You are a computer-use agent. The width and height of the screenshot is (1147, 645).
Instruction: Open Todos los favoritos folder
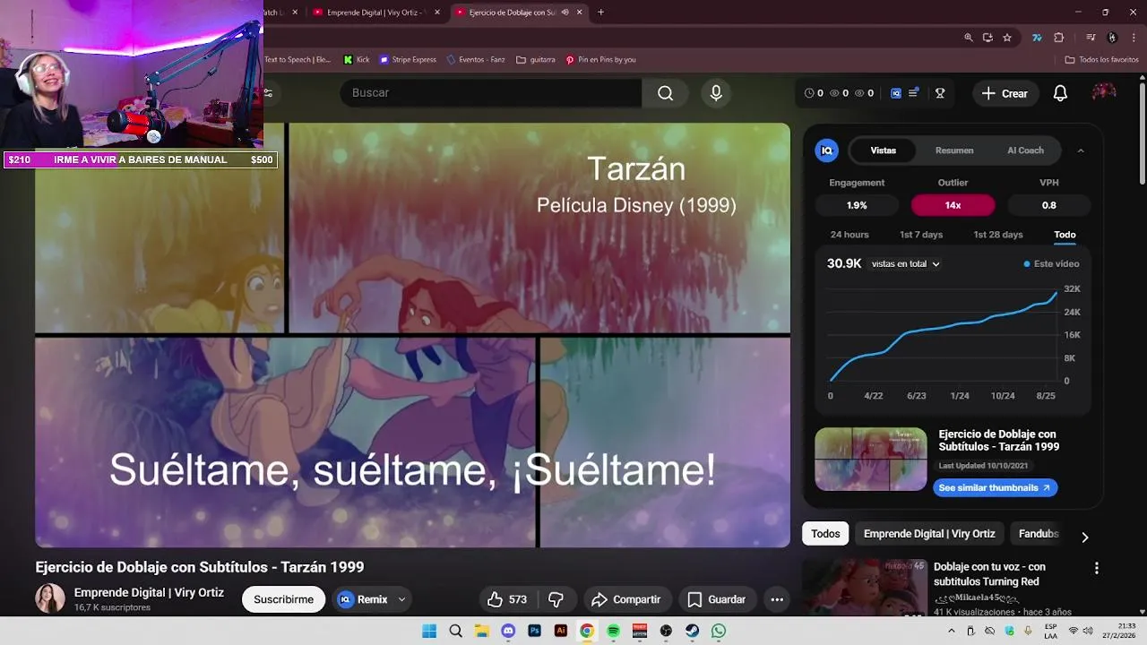tap(1101, 60)
